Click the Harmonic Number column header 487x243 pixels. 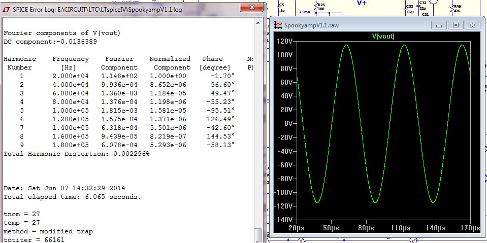tap(20, 63)
